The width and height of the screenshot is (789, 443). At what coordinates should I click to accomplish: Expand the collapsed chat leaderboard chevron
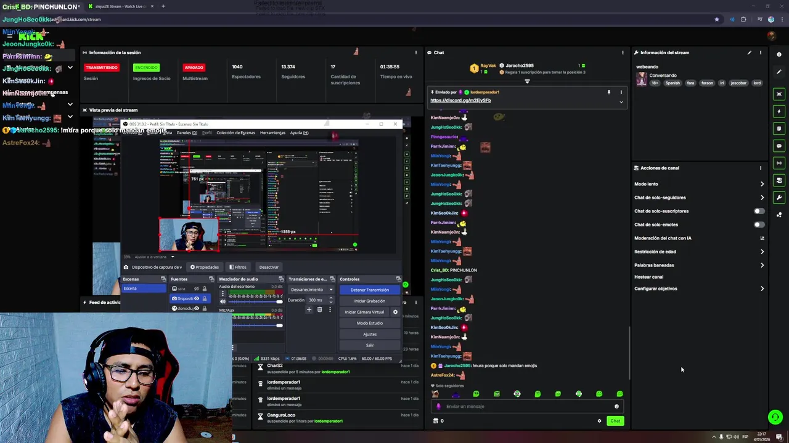(x=527, y=81)
